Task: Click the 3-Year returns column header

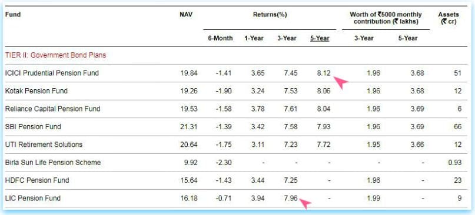Action: pyautogui.click(x=287, y=38)
